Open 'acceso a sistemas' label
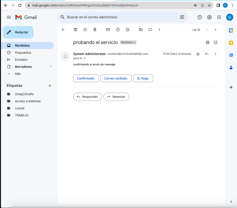The width and height of the screenshot is (237, 208). point(27,101)
